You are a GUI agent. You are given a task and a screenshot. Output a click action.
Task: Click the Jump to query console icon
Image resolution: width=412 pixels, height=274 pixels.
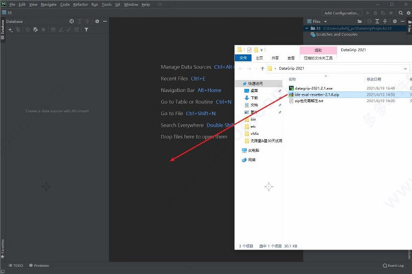[x=69, y=29]
